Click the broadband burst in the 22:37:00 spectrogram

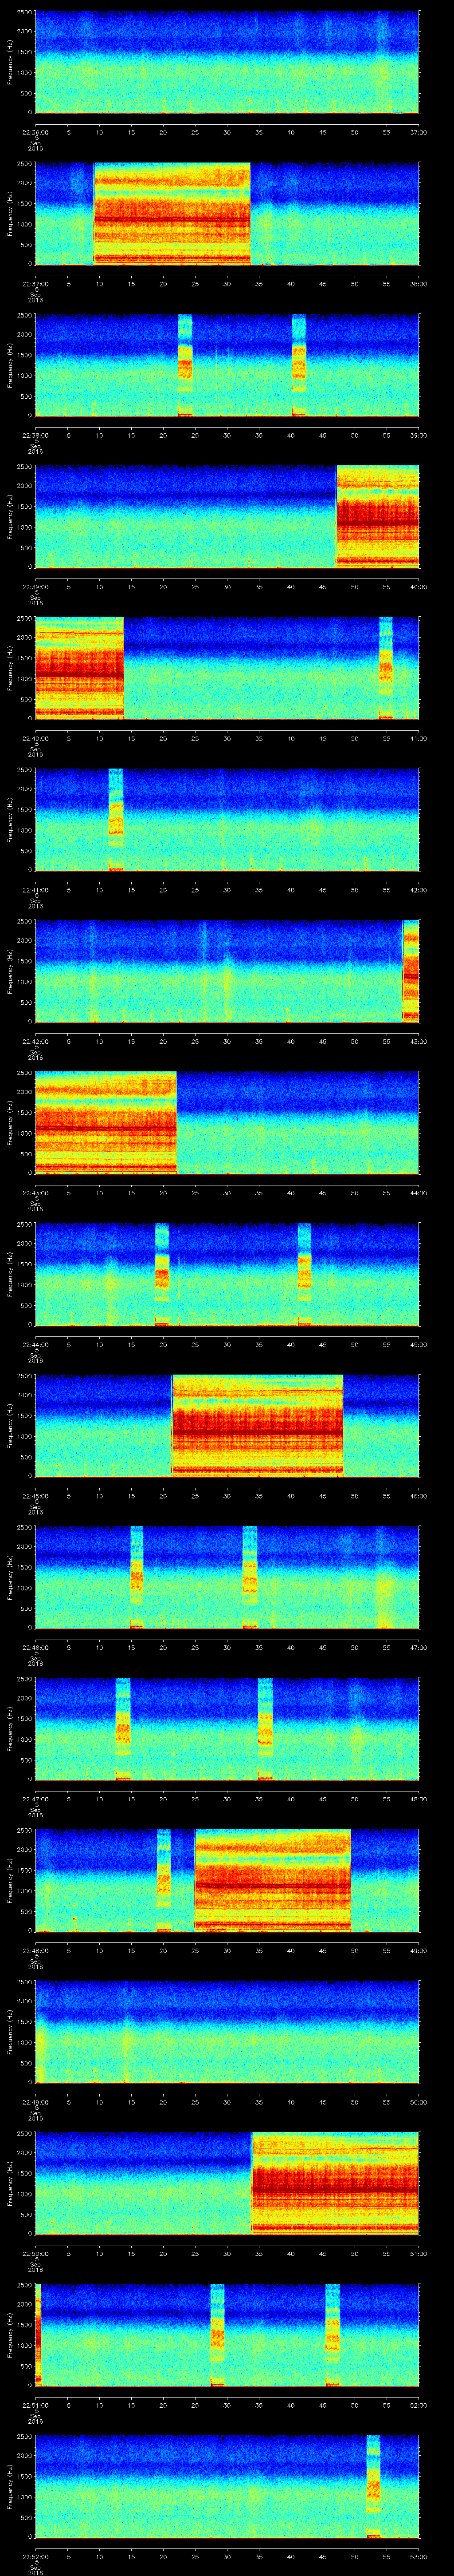click(172, 213)
